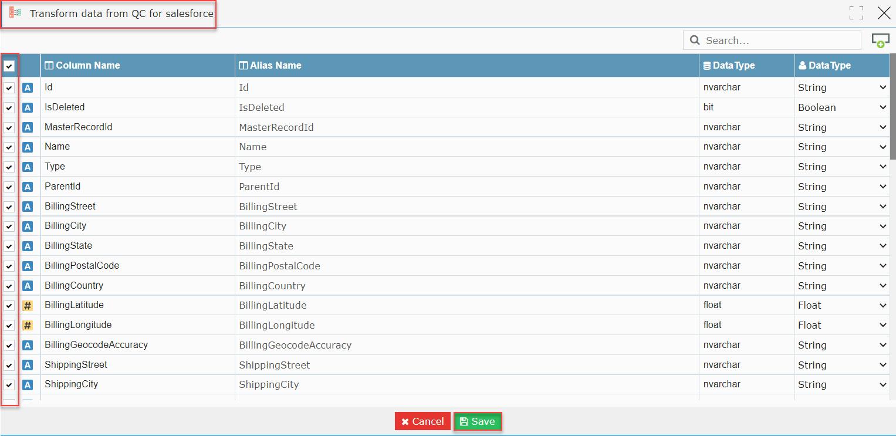The image size is (896, 436).
Task: Click the transform icon in the title
Action: [16, 13]
